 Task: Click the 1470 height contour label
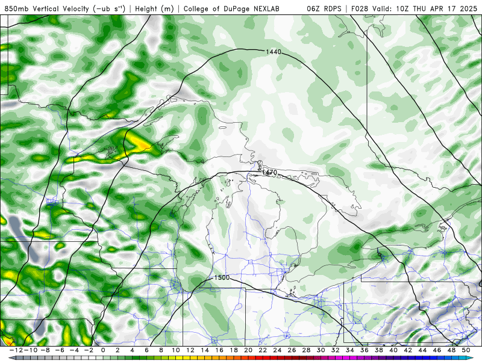point(269,173)
